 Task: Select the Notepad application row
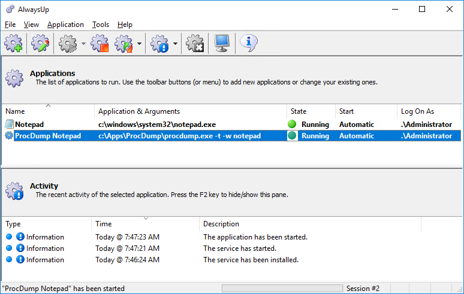(x=232, y=125)
